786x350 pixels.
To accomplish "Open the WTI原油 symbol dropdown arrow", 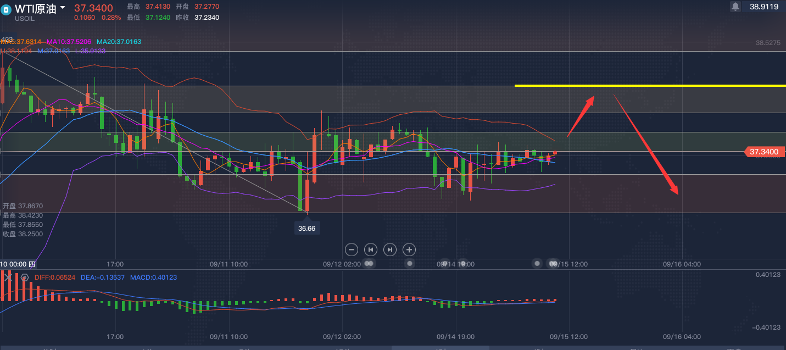I will coord(62,8).
